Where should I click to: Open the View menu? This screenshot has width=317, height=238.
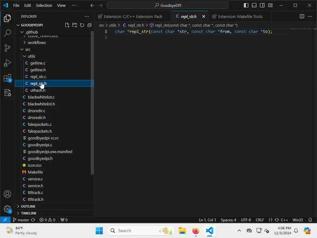pyautogui.click(x=61, y=6)
